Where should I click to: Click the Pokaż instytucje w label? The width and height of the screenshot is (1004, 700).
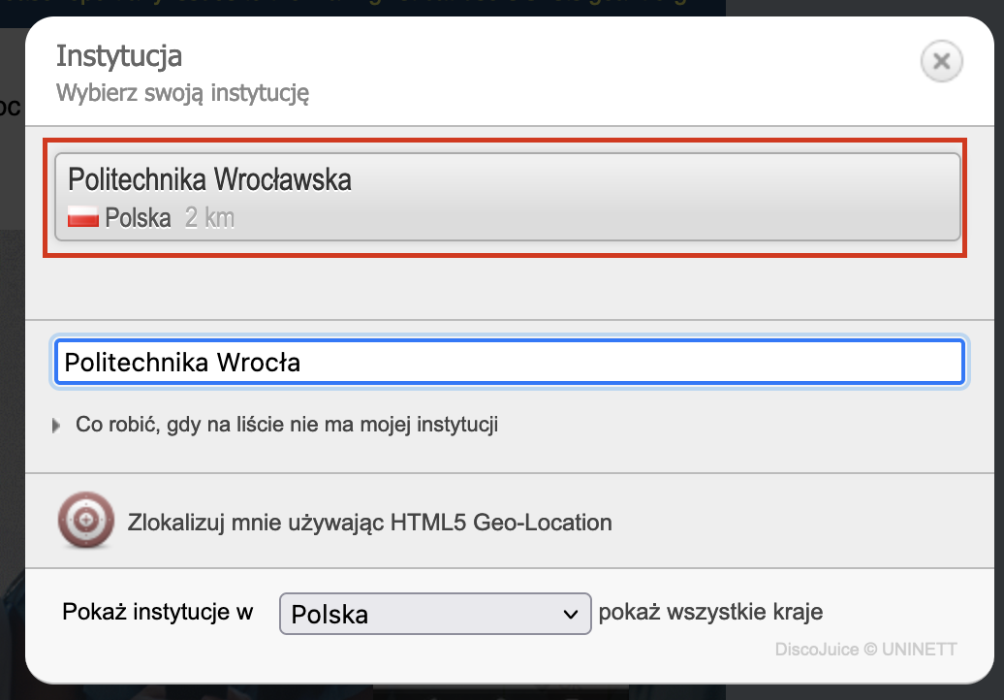click(157, 611)
